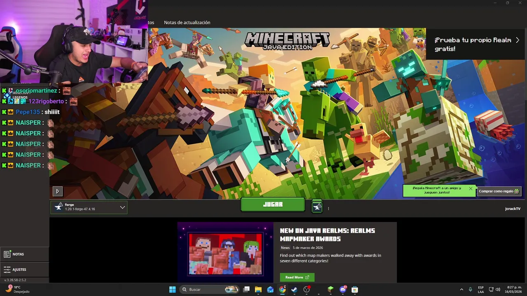Image resolution: width=527 pixels, height=296 pixels.
Task: Open the three-dot options menu next to JUGAR
Action: pyautogui.click(x=328, y=209)
